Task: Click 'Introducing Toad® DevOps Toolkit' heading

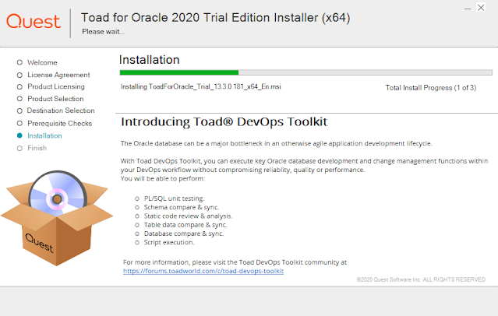Action: click(x=224, y=122)
